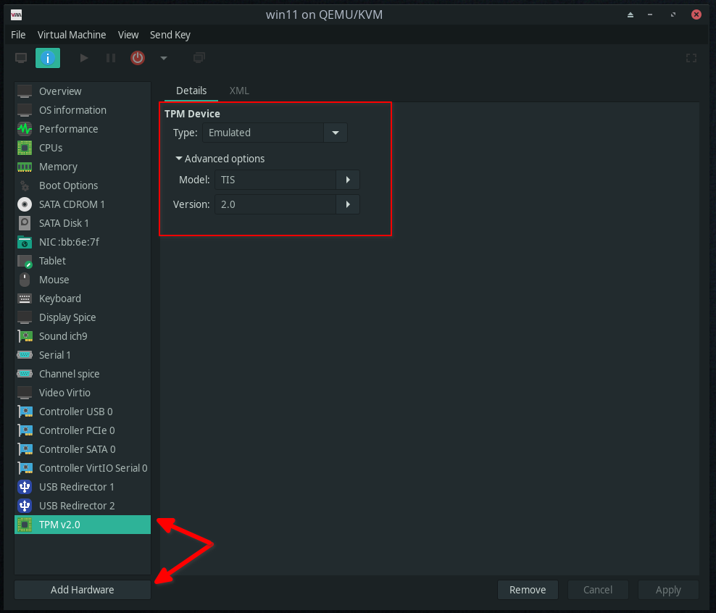This screenshot has height=613, width=716.
Task: Select the NIC :bb:6e:7f network icon
Action: pos(25,242)
